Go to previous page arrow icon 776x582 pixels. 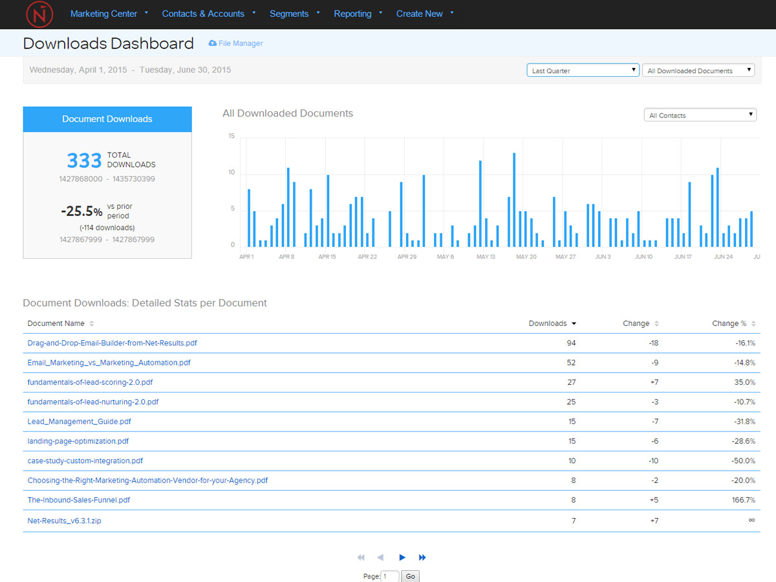pyautogui.click(x=380, y=557)
